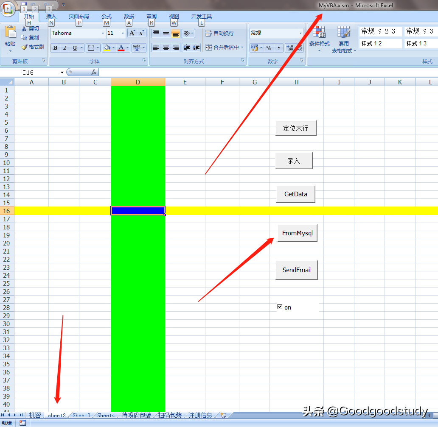The height and width of the screenshot is (427, 438).
Task: Select the Format Painter brush icon
Action: click(x=24, y=47)
